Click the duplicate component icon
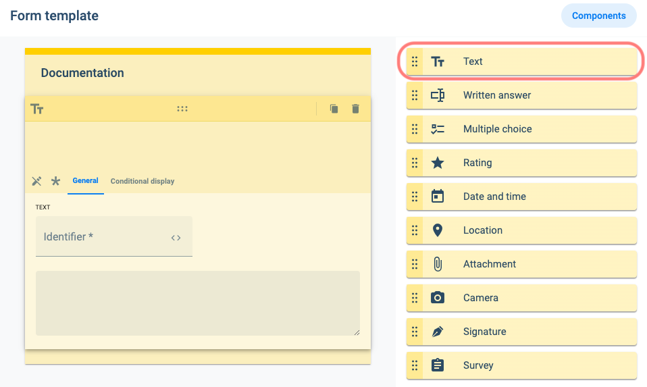Viewport: 647px width, 387px height. point(334,109)
